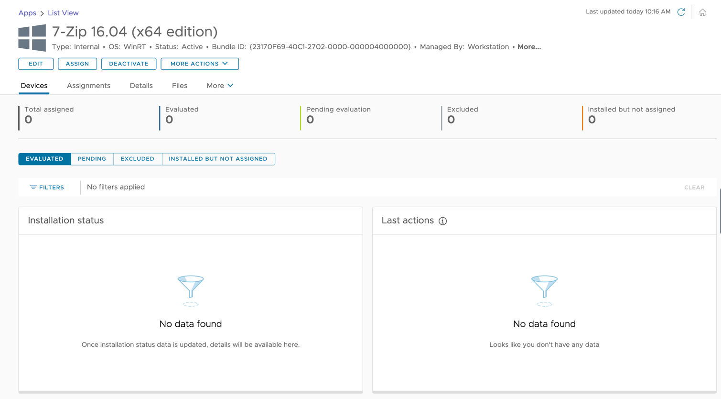This screenshot has width=721, height=399.
Task: Go to Apps via breadcrumb link
Action: point(27,13)
